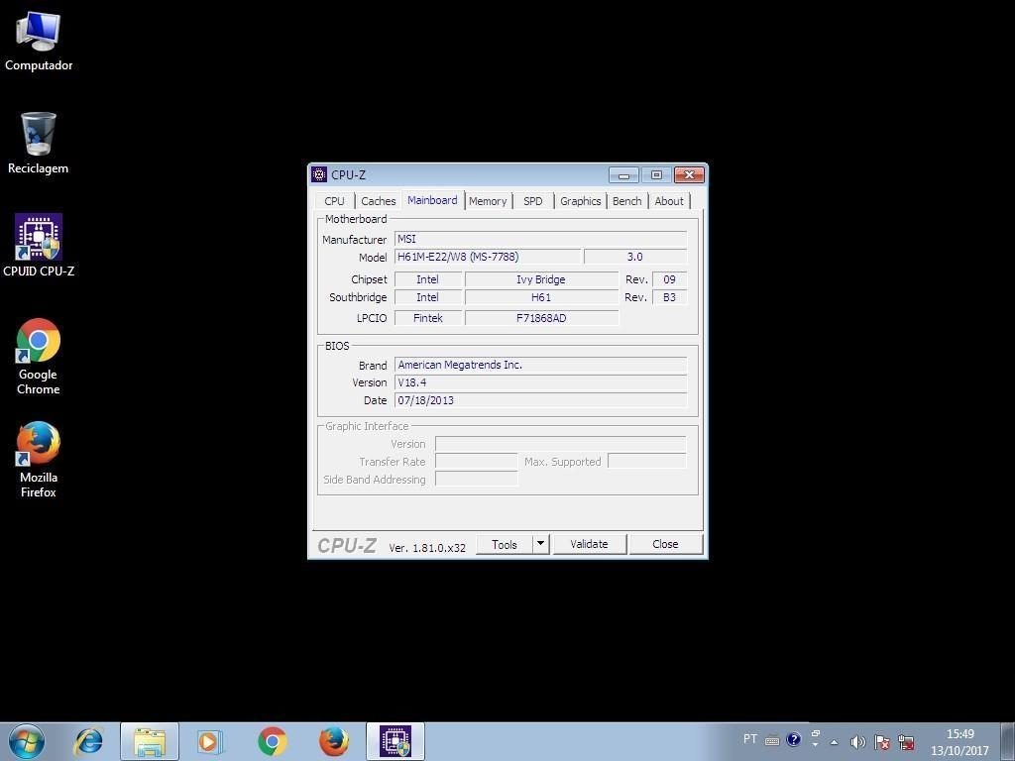Screen dimensions: 1015x761
Task: Click the BIOS date 07/18/2013
Action: pos(540,400)
